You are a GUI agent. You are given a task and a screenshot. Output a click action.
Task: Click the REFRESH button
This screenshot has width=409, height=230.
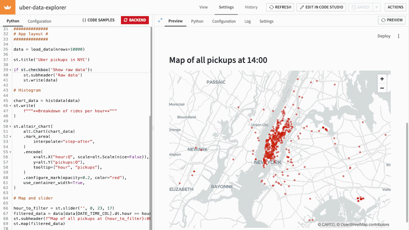coord(280,7)
